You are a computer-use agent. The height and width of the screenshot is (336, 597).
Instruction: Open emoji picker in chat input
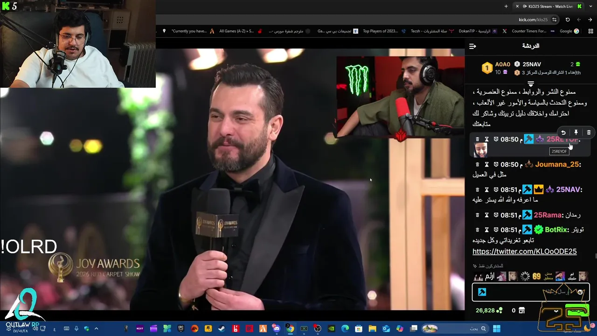pyautogui.click(x=580, y=292)
